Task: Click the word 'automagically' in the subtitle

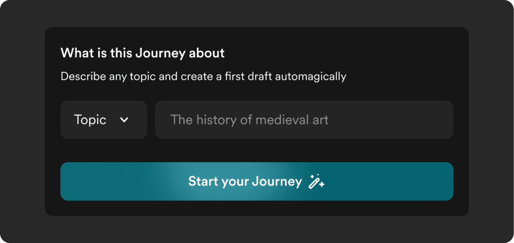Action: tap(310, 76)
